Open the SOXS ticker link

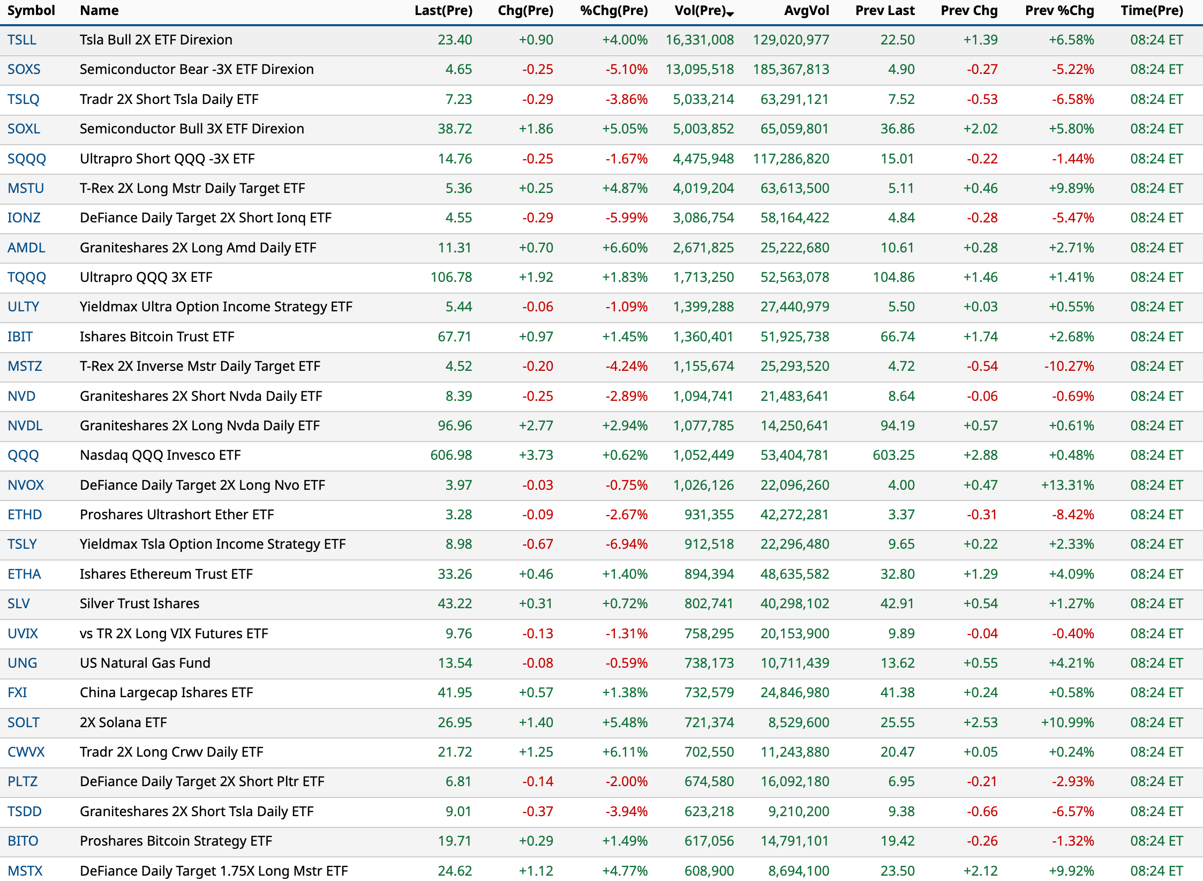click(24, 70)
